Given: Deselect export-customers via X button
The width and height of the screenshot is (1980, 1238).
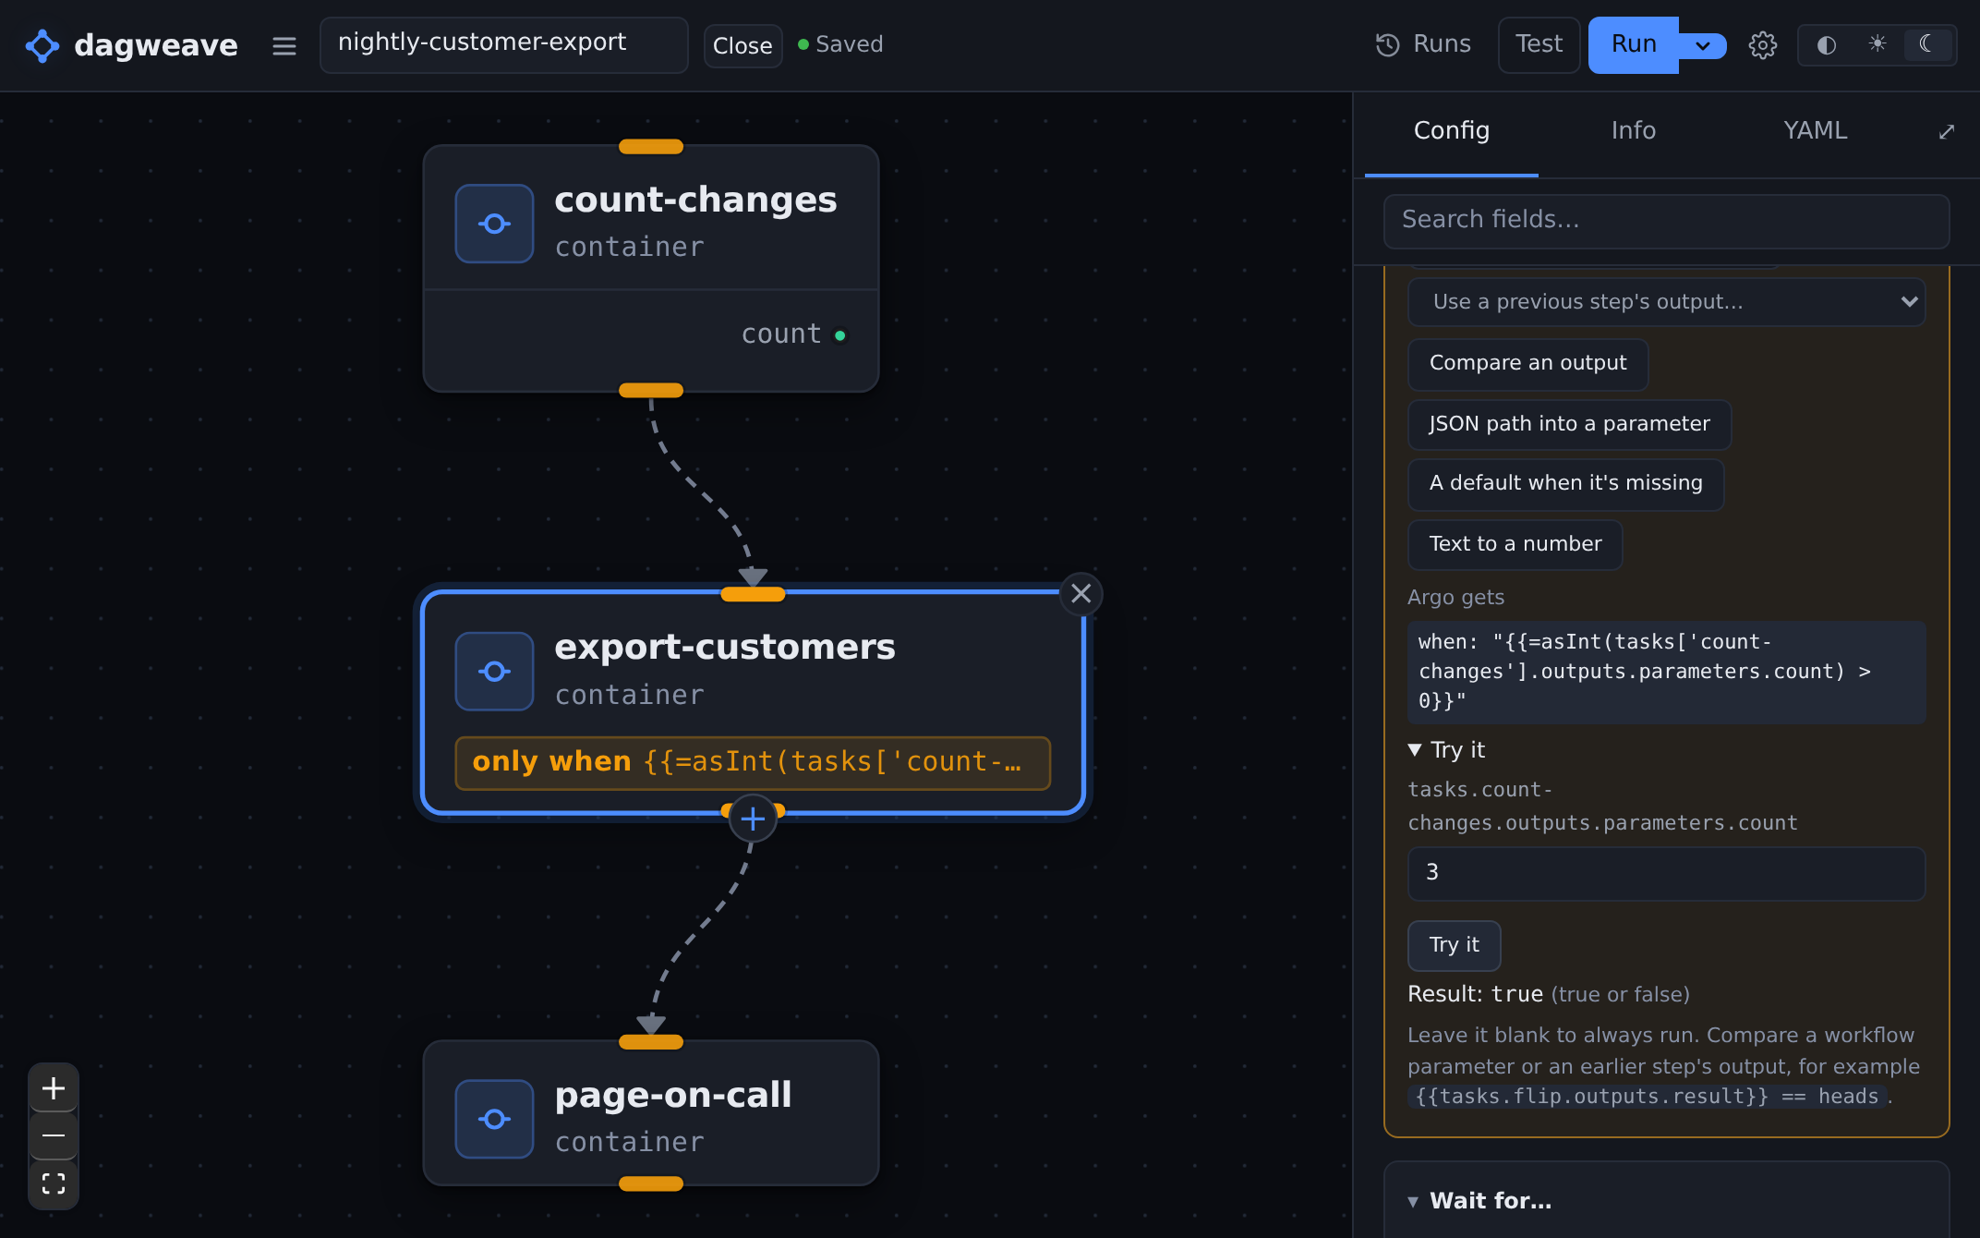Looking at the screenshot, I should pyautogui.click(x=1081, y=593).
